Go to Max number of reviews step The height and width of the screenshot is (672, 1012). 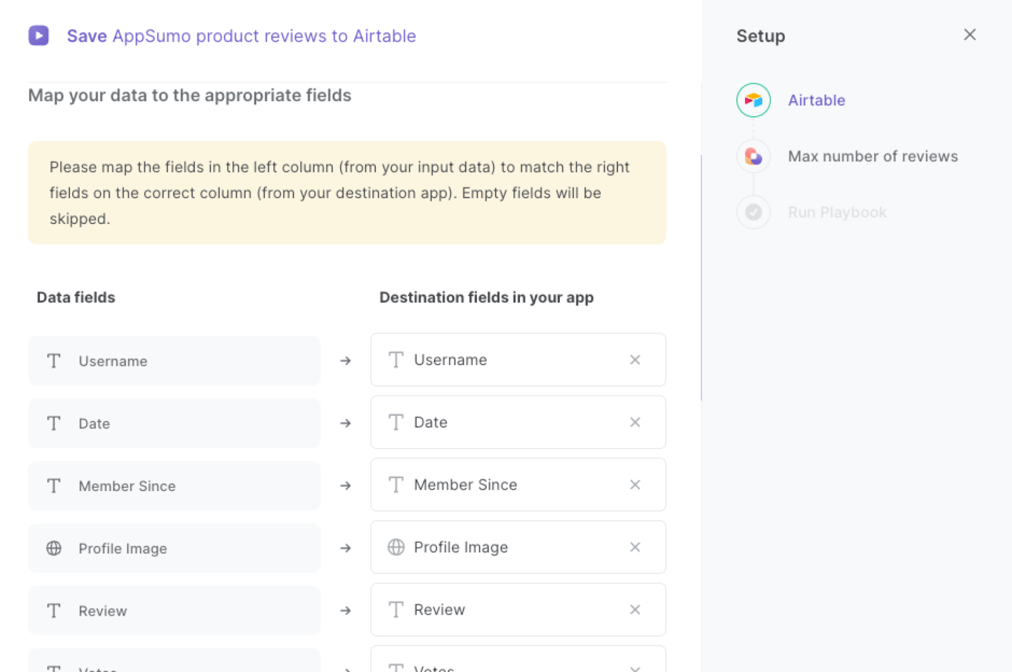click(873, 156)
